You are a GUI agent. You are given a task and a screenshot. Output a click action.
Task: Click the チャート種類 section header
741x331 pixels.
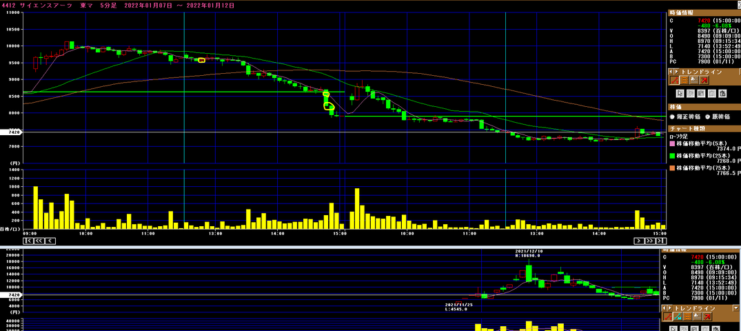704,128
